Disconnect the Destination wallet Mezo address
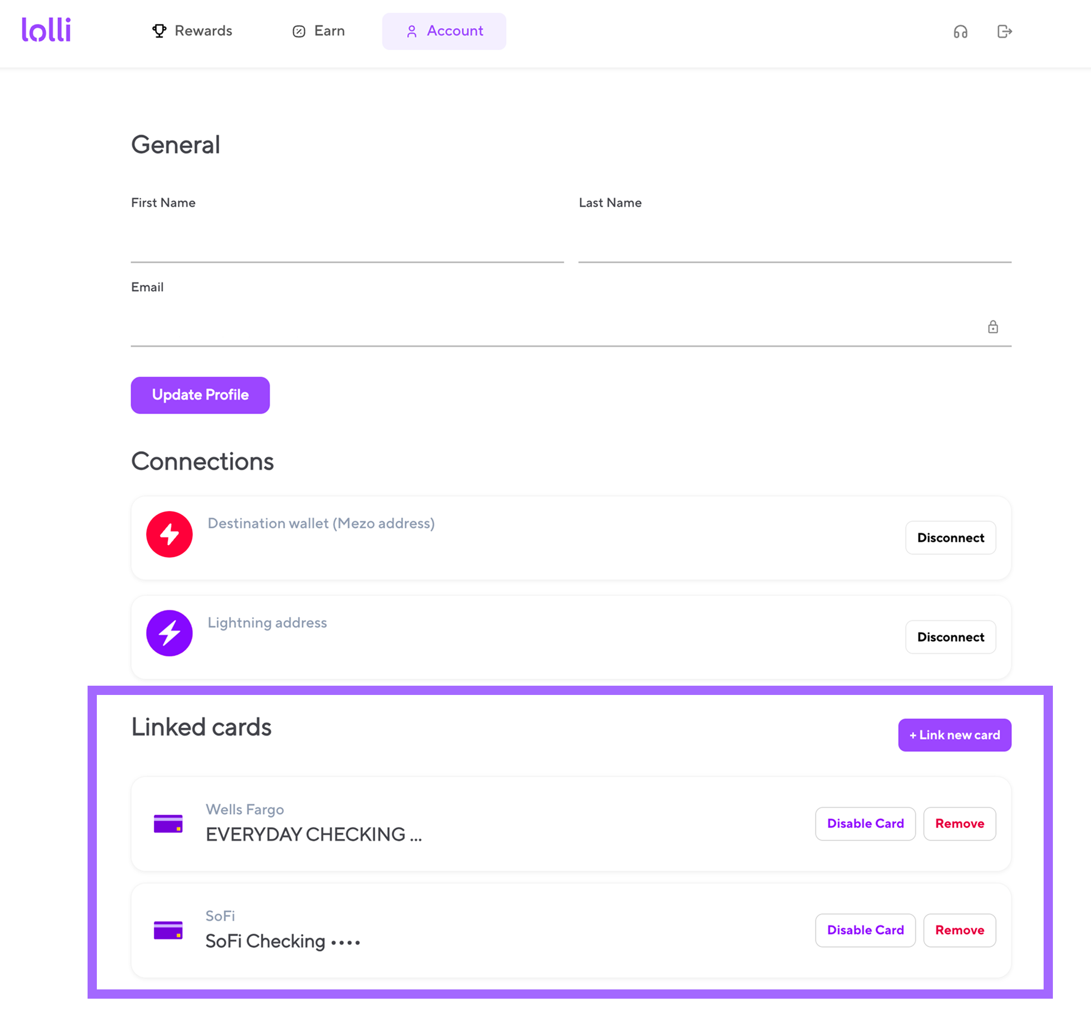This screenshot has height=1010, width=1091. [x=950, y=538]
